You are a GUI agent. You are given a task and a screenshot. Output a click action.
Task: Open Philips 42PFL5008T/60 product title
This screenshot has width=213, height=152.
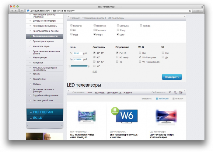(82, 136)
